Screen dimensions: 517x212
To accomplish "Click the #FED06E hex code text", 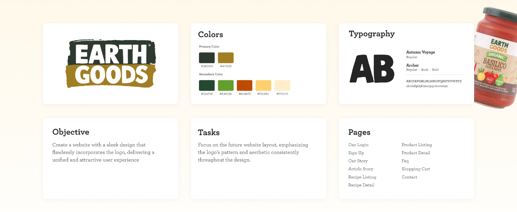I will coord(263,94).
